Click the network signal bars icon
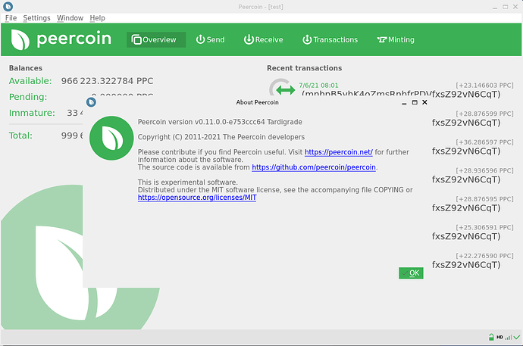The image size is (523, 346). tap(509, 338)
